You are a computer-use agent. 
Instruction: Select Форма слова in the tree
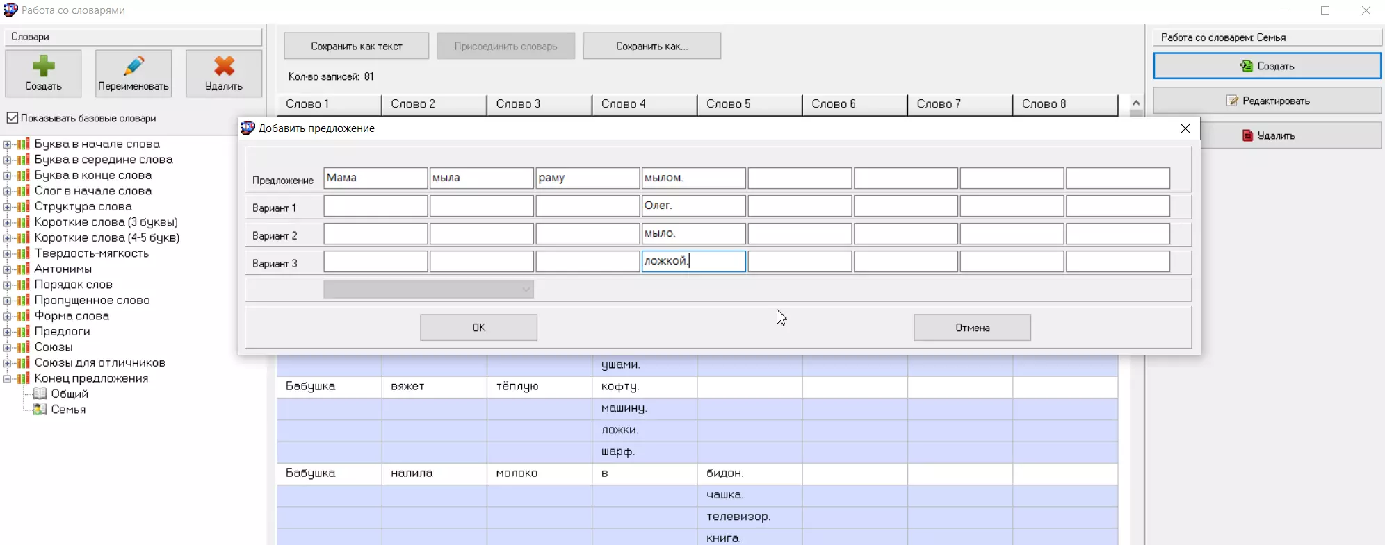tap(72, 316)
